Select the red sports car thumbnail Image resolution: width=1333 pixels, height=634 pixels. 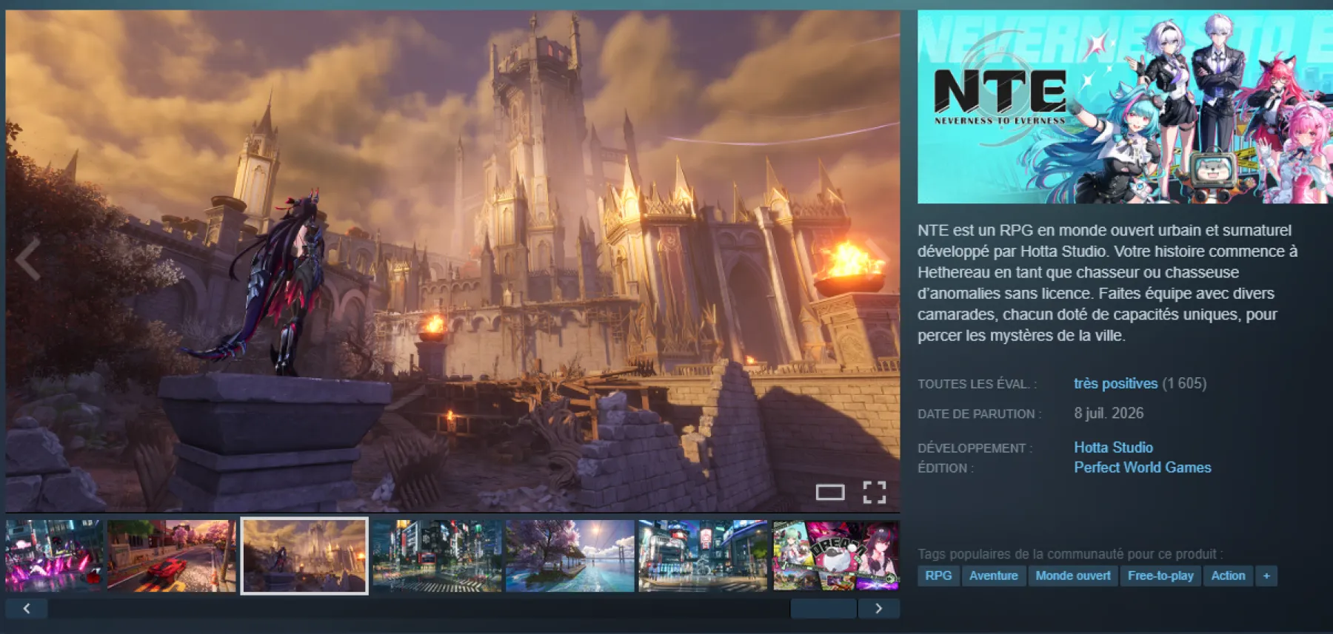tap(171, 556)
